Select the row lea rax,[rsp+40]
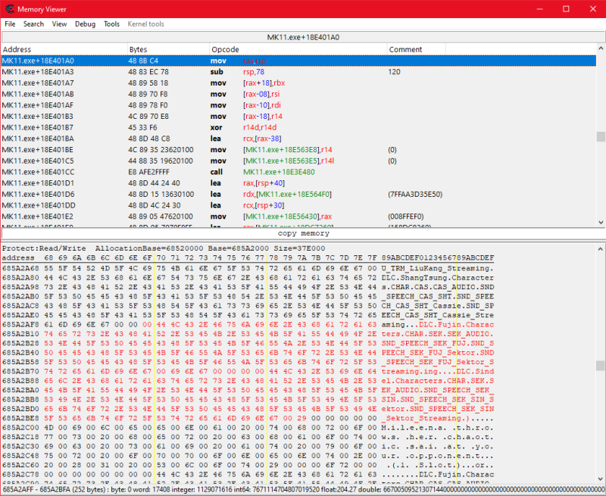The width and height of the screenshot is (606, 496). click(298, 183)
